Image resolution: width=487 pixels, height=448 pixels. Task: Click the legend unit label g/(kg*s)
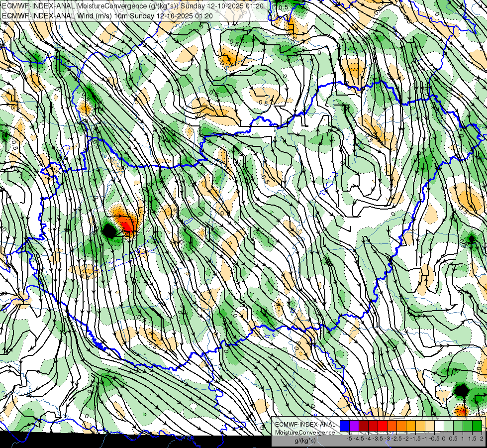pos(305,441)
